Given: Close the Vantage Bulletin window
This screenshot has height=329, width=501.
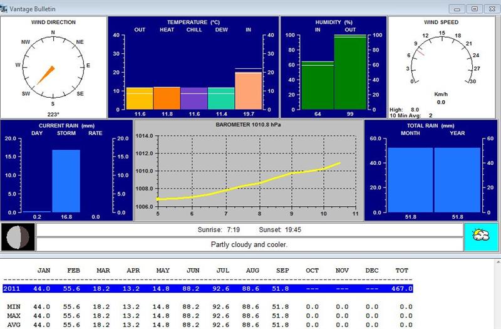Looking at the screenshot, I should [489, 8].
